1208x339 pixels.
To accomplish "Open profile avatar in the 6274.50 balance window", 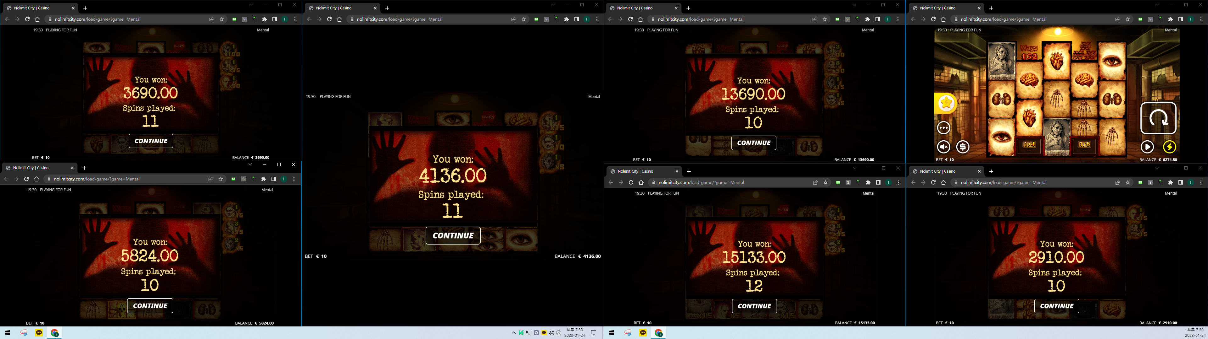I will [1191, 19].
